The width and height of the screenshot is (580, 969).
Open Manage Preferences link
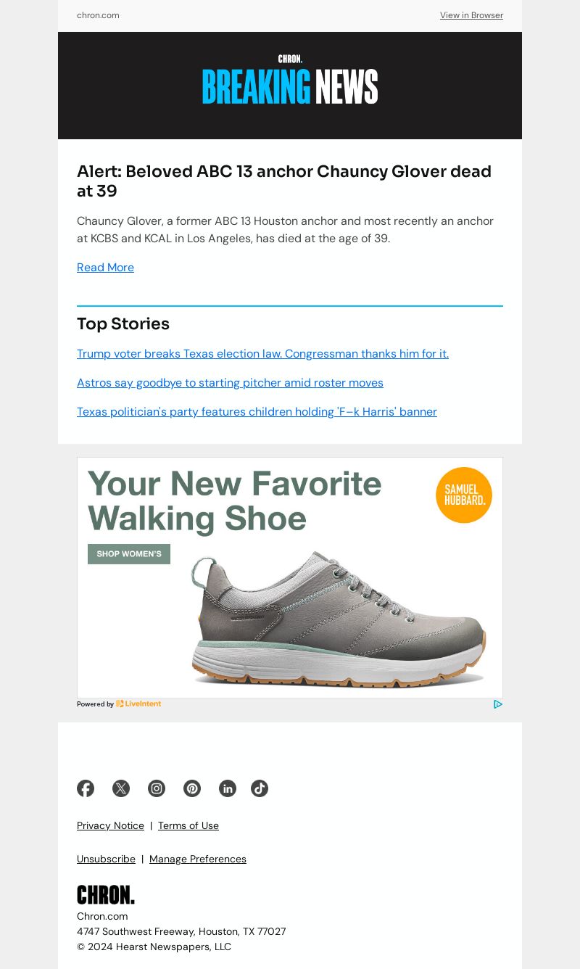point(198,859)
